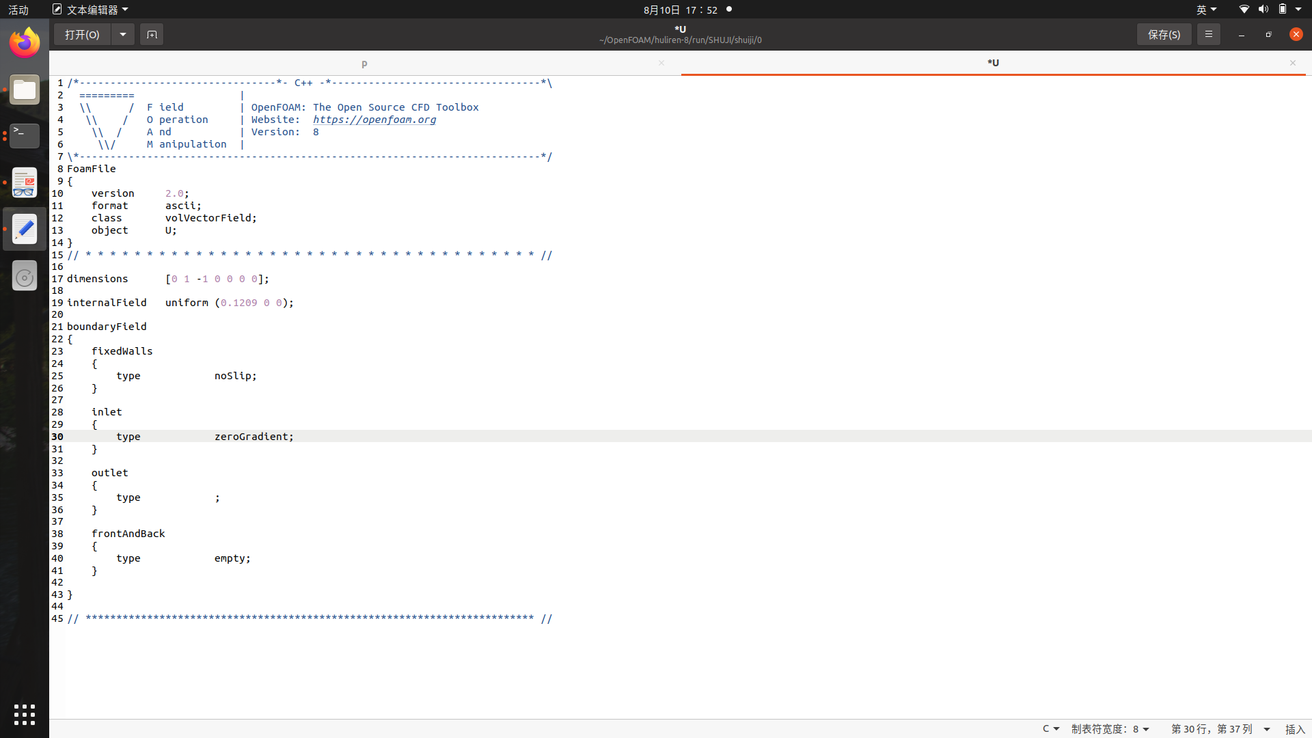Expand the recent files dropdown arrow next to Open
1312x738 pixels.
pos(123,34)
